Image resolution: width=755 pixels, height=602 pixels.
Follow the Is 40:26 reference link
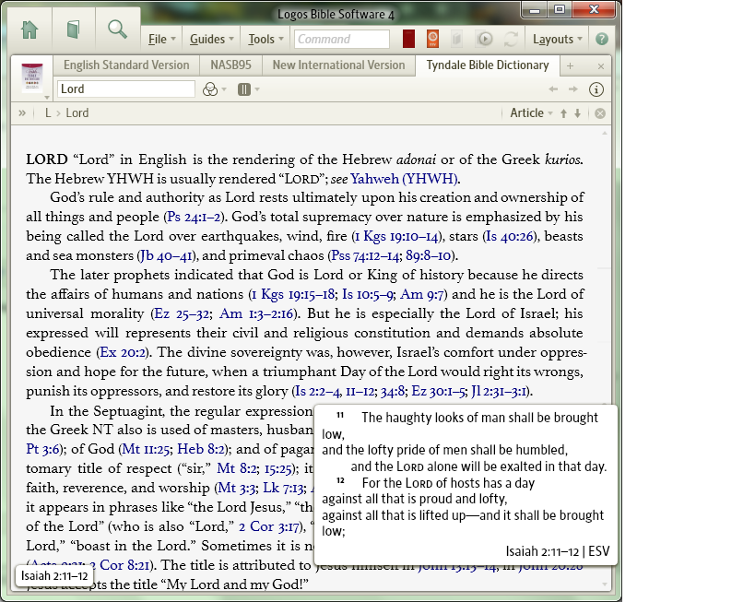click(x=510, y=236)
